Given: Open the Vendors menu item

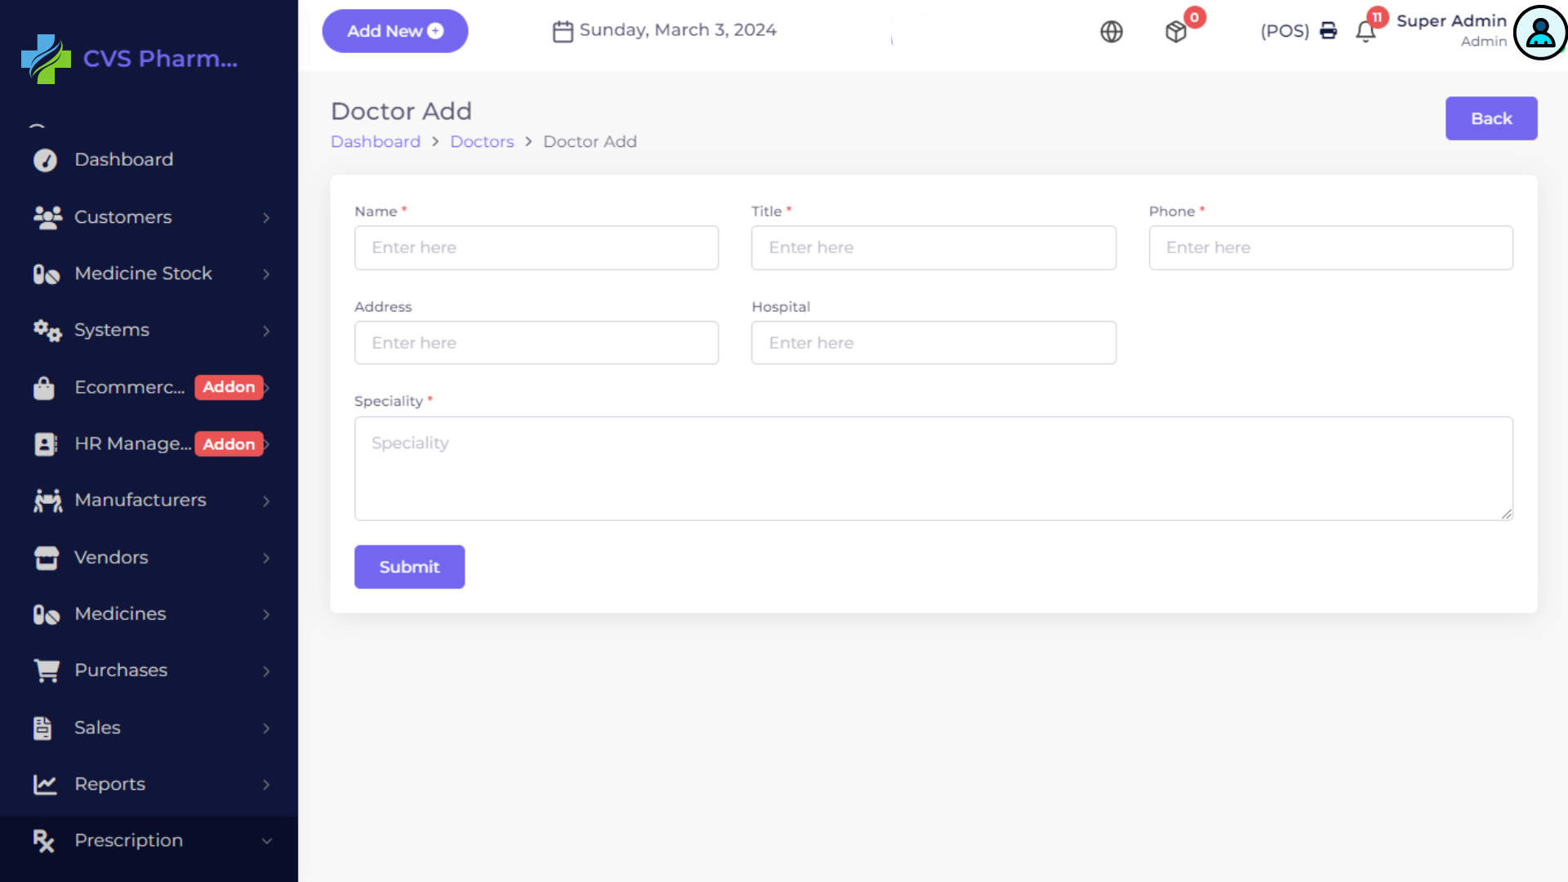Looking at the screenshot, I should [111, 558].
